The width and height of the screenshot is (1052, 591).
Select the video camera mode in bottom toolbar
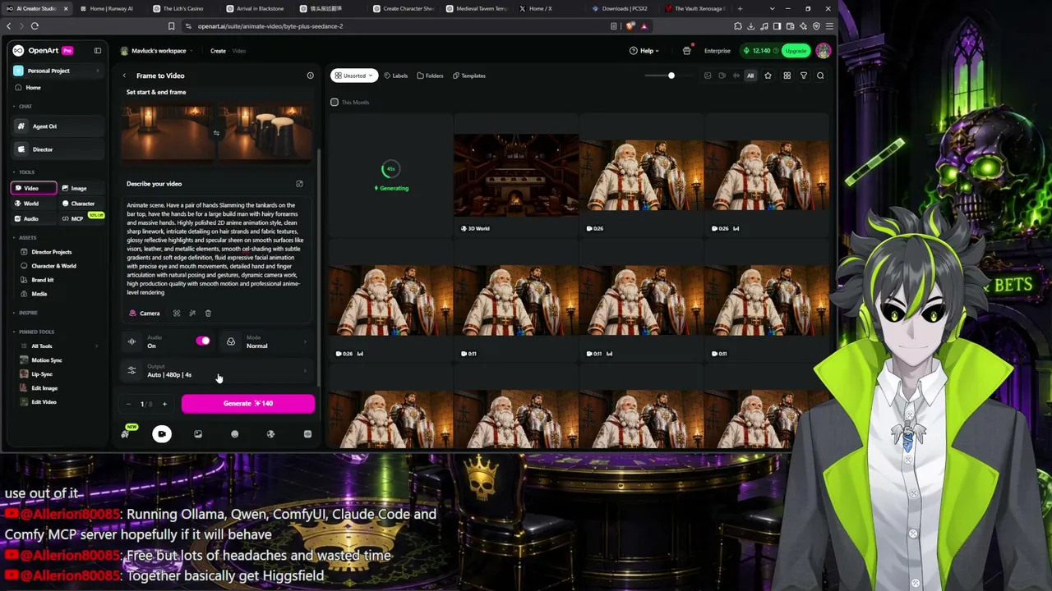[162, 434]
